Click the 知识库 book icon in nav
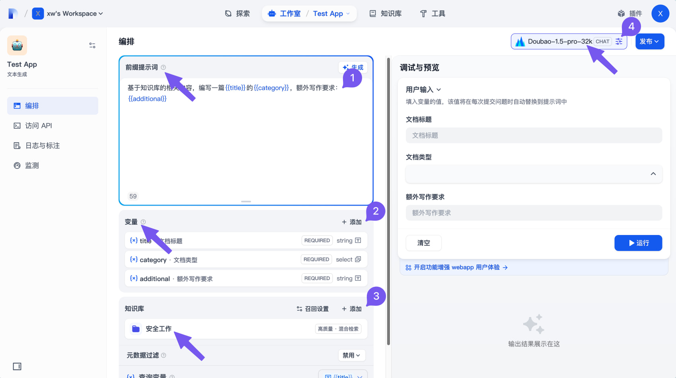The image size is (676, 378). (373, 14)
